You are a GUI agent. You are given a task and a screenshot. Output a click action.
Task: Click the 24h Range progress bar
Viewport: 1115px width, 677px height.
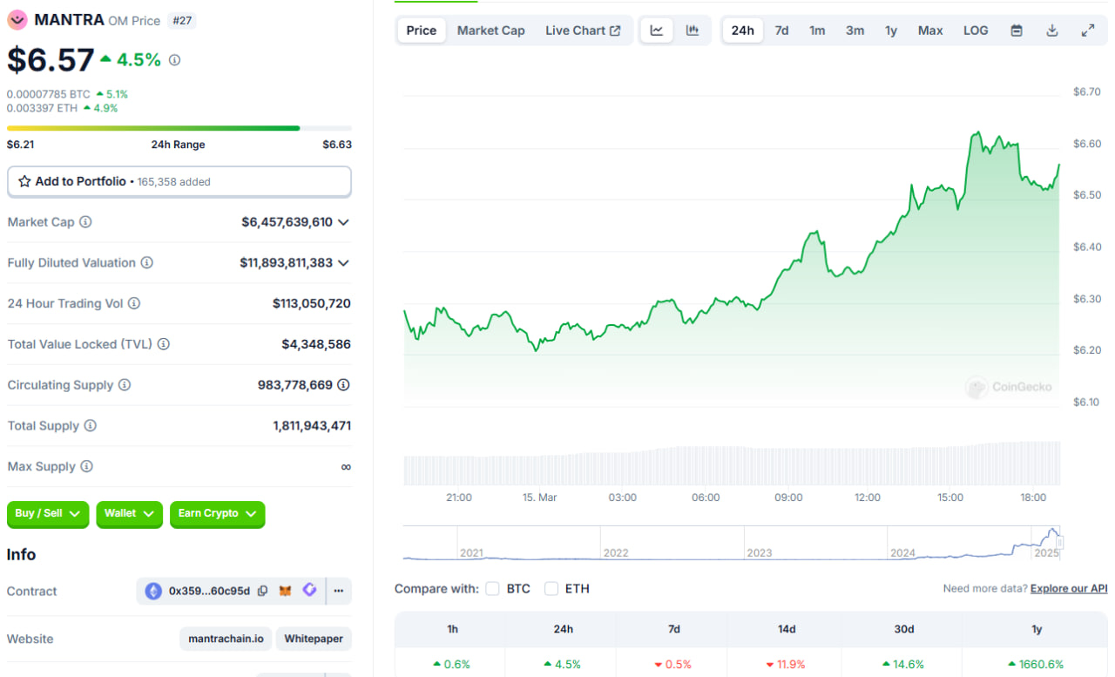coord(179,128)
